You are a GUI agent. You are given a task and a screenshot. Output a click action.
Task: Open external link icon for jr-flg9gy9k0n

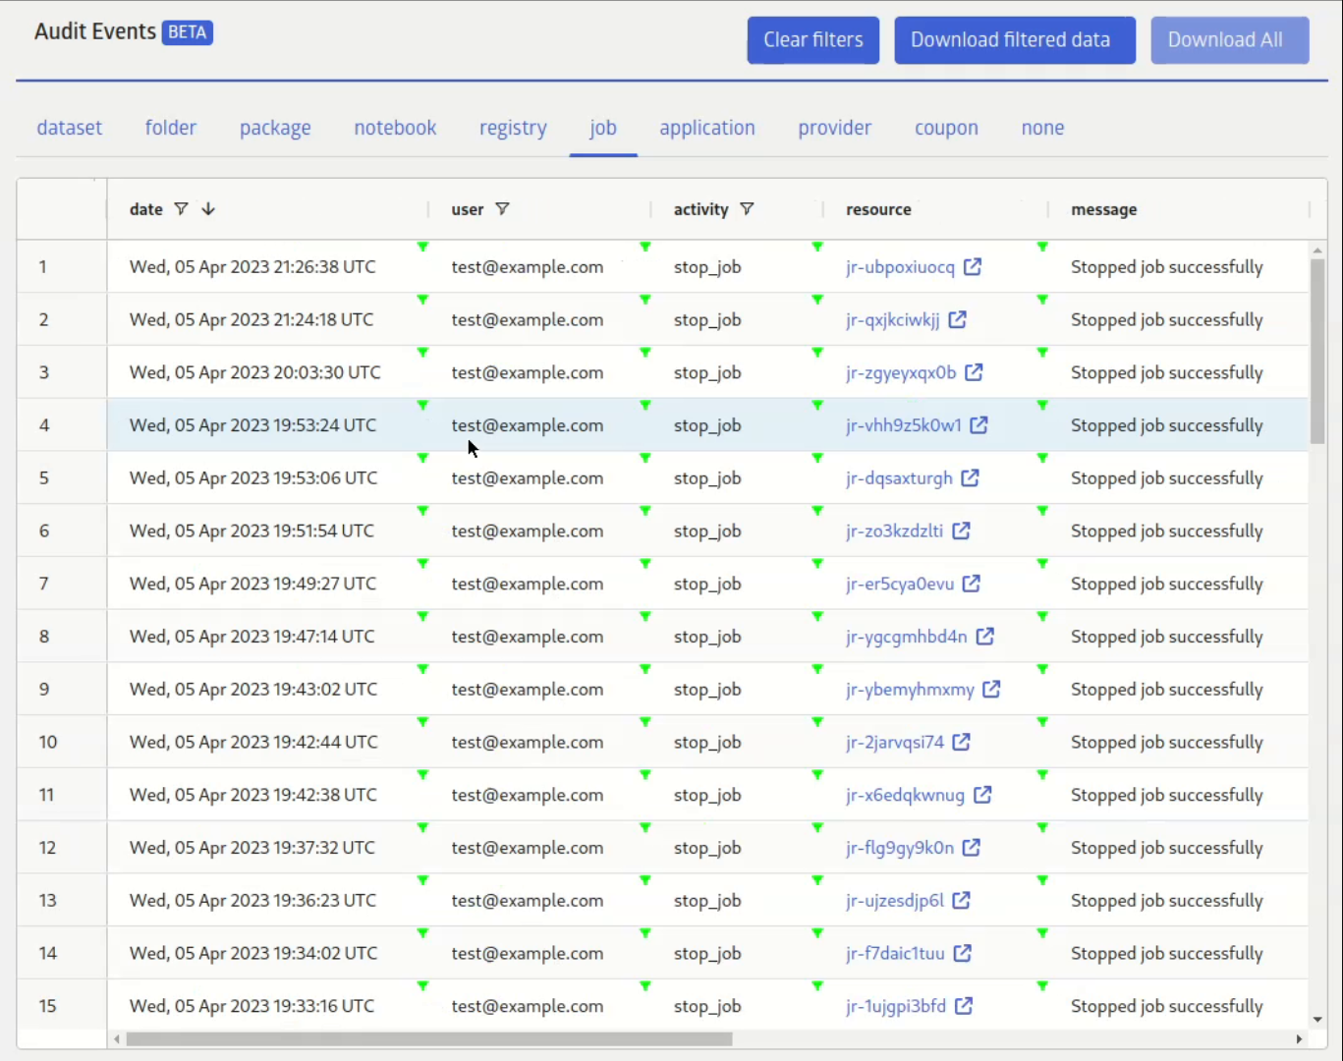click(x=972, y=848)
